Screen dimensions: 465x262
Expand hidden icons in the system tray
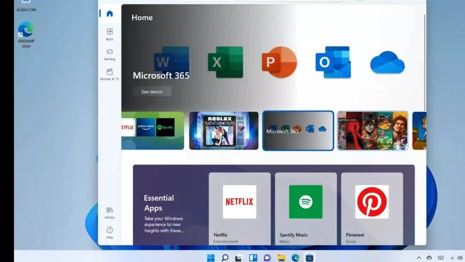tap(419, 257)
